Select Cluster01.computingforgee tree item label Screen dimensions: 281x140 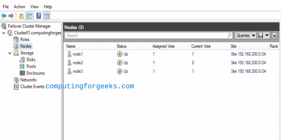tap(38, 33)
